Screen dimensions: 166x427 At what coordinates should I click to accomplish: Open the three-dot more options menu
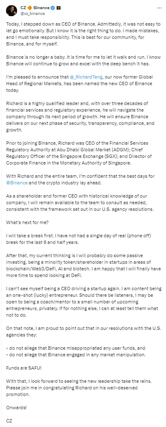tap(159, 8)
